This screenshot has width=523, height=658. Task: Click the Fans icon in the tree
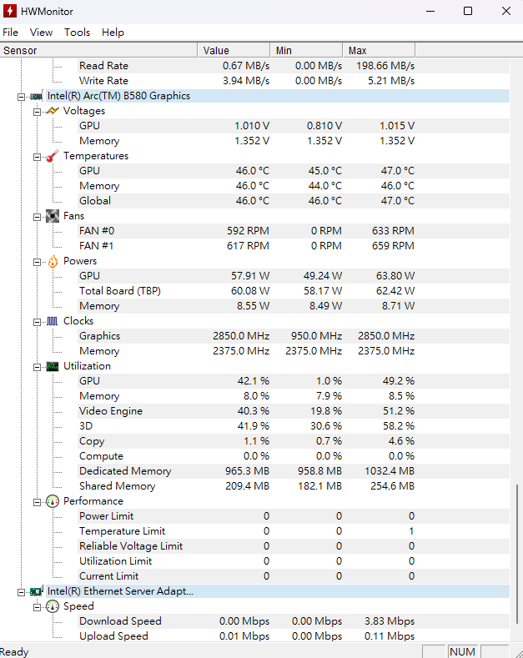(x=53, y=216)
